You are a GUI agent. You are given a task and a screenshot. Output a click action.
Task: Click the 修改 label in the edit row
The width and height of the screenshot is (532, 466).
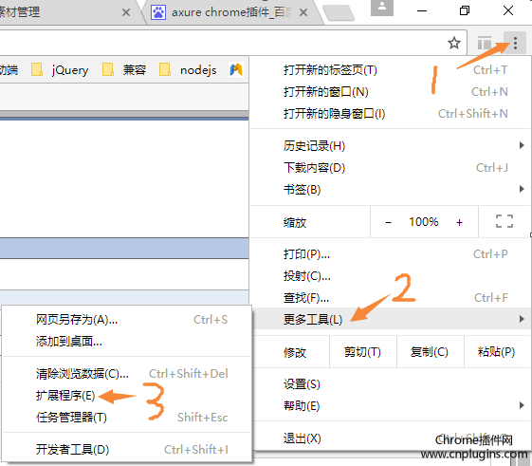(295, 352)
